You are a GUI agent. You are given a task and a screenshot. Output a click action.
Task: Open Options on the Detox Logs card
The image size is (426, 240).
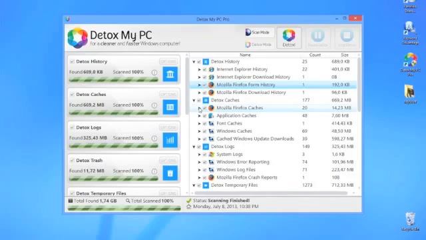(168, 127)
